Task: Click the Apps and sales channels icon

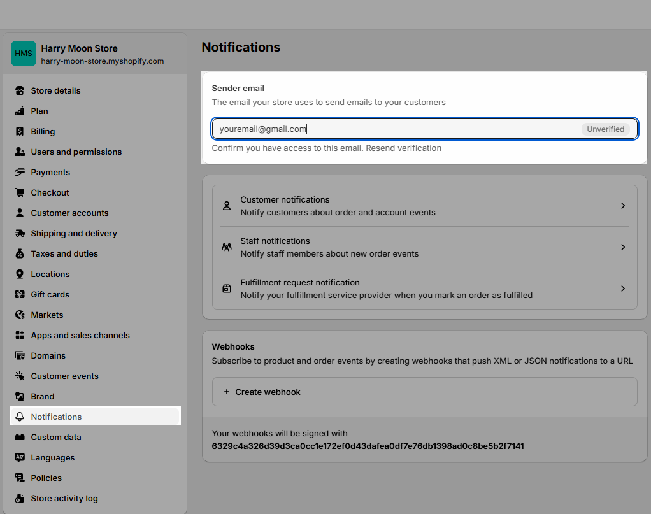Action: [20, 334]
